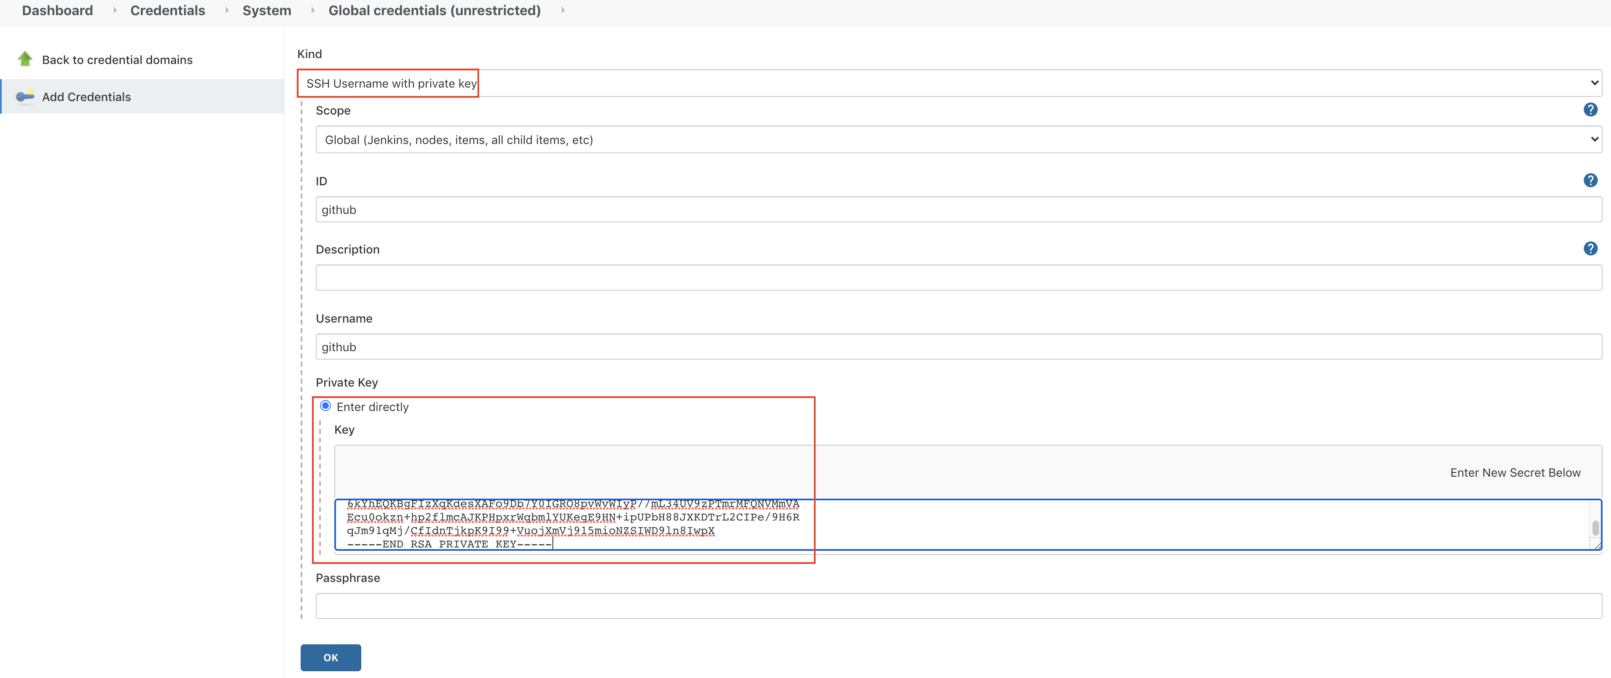The image size is (1611, 678).
Task: Click the Username field containing github
Action: coord(958,347)
